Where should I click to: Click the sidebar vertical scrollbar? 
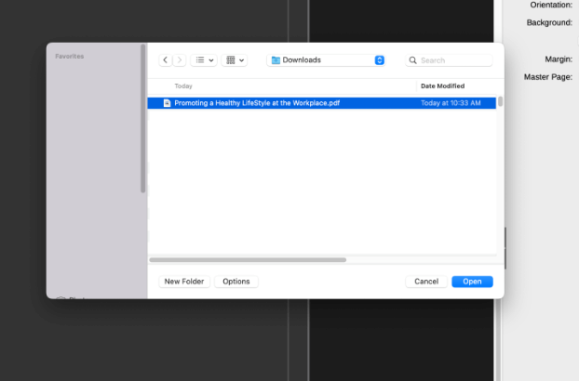[x=143, y=118]
